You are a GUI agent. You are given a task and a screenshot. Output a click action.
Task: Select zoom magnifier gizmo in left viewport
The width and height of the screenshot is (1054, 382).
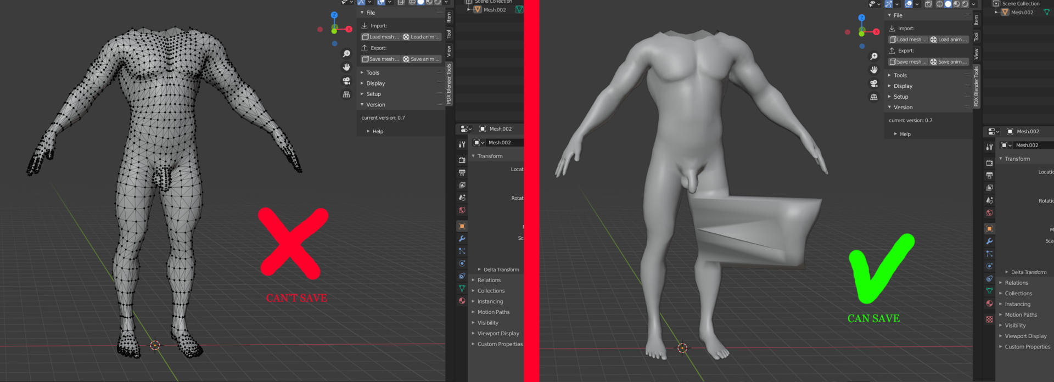click(x=346, y=54)
